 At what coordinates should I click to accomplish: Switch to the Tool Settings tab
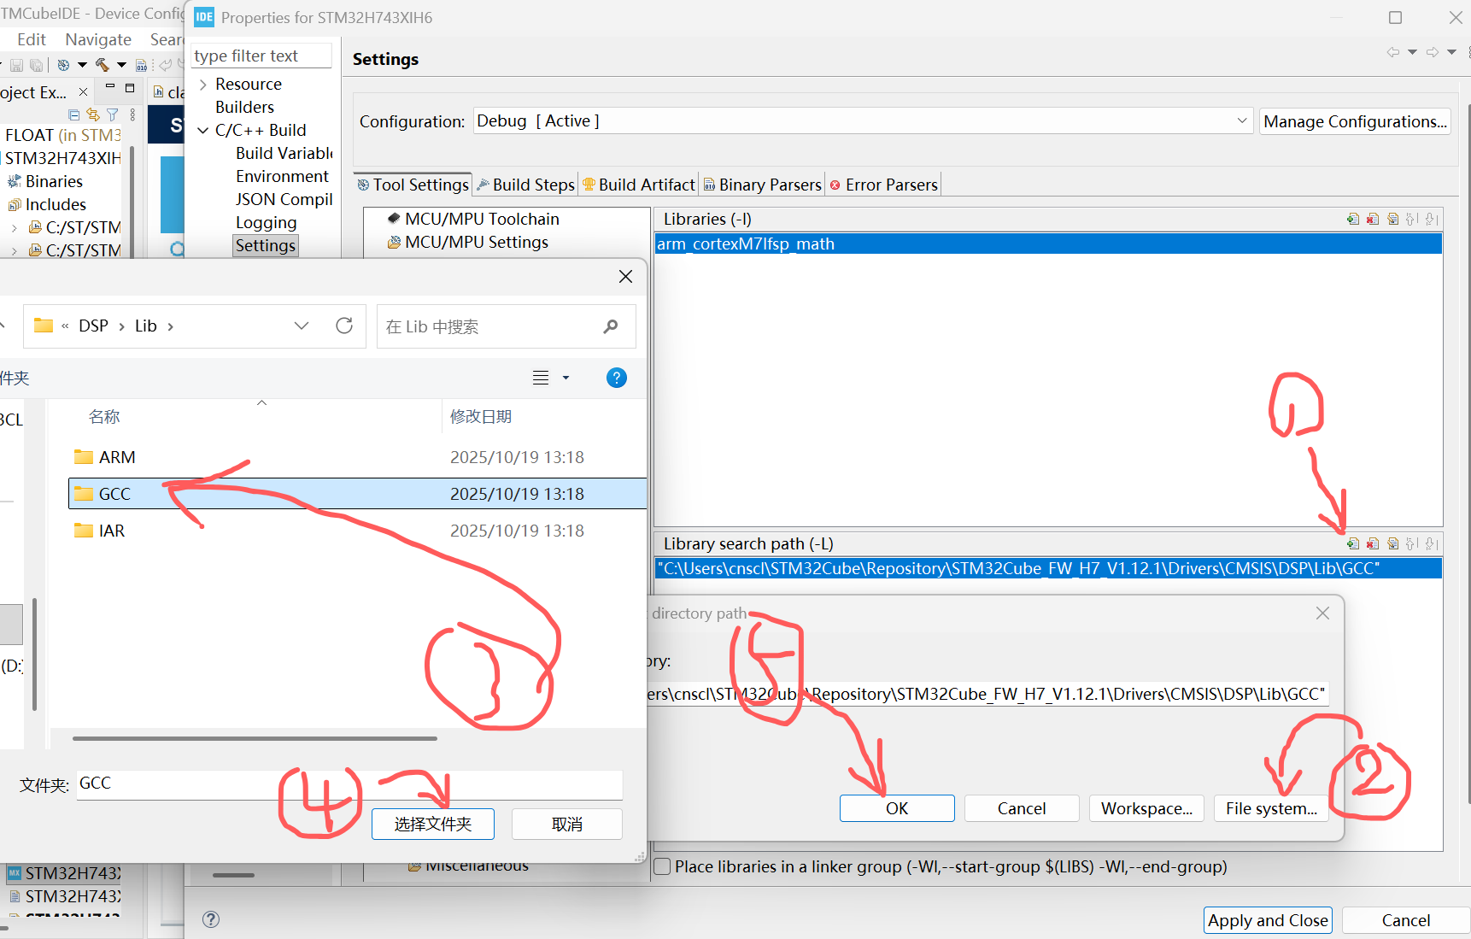413,185
